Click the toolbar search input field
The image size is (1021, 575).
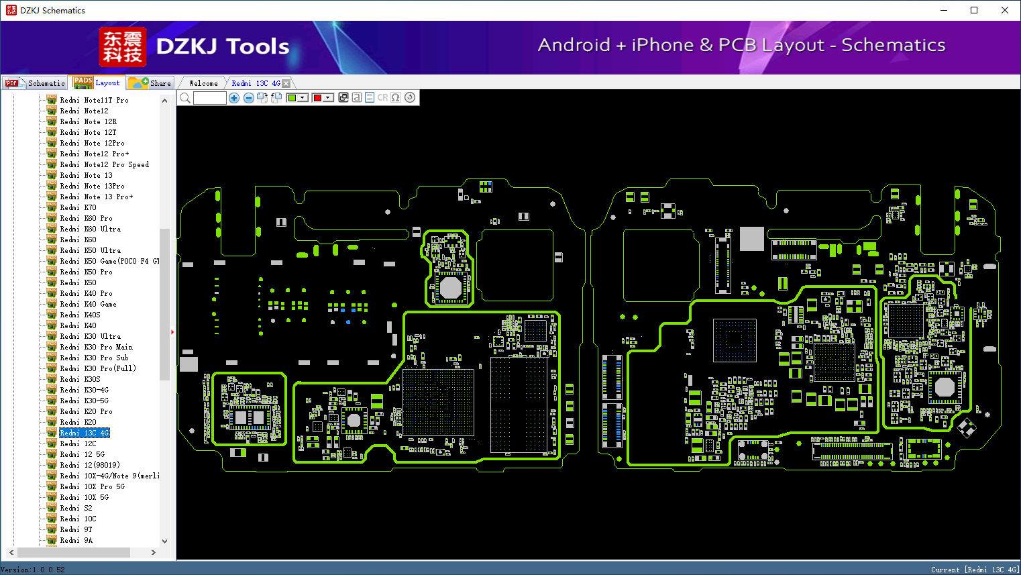tap(210, 98)
